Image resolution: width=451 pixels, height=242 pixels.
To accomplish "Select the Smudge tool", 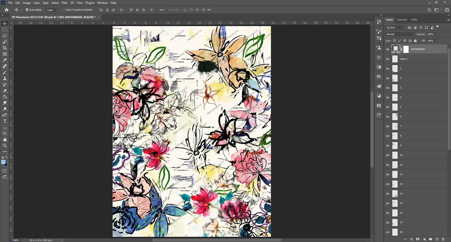I will click(5, 103).
